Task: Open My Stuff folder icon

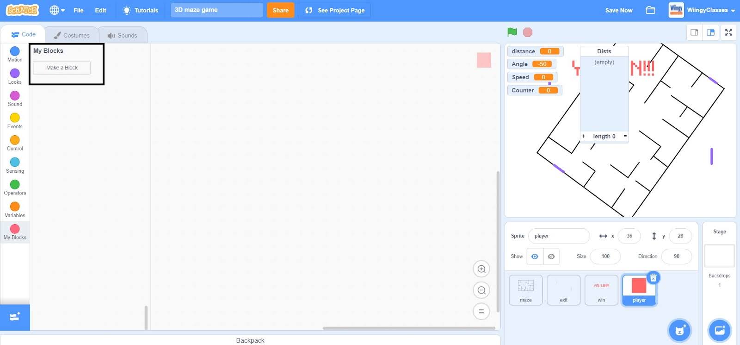Action: tap(650, 10)
